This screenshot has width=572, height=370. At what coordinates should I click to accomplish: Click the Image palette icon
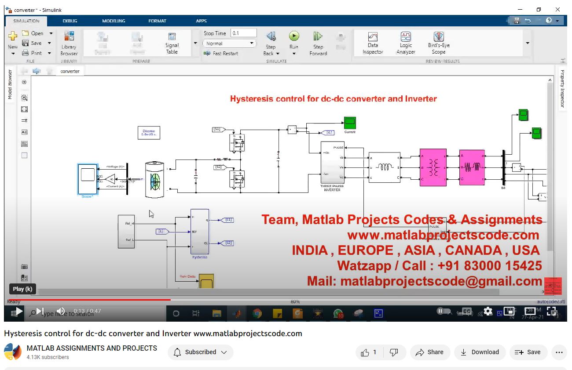[25, 144]
